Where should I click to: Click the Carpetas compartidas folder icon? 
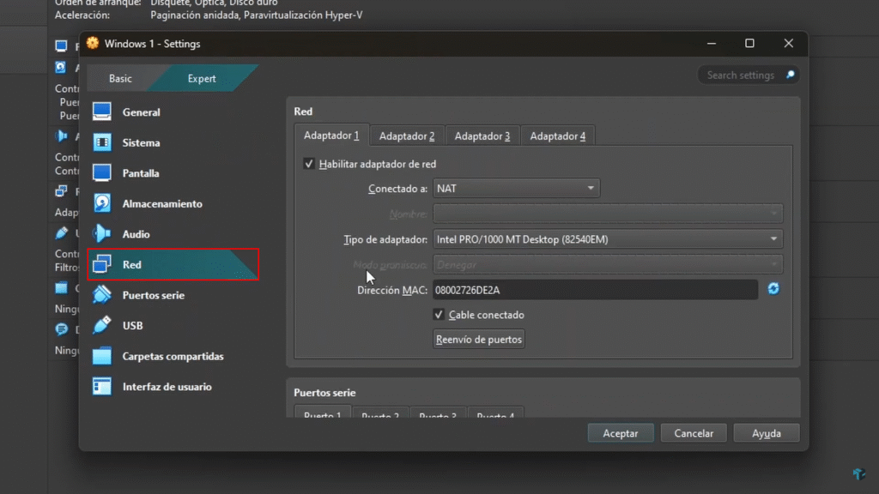102,356
